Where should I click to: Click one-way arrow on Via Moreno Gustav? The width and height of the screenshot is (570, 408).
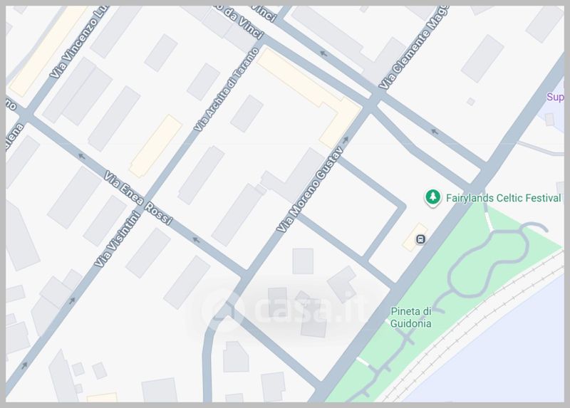(x=346, y=140)
